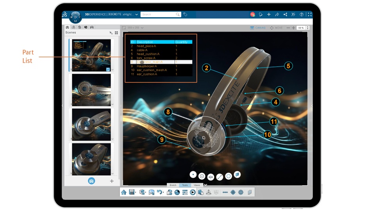The image size is (375, 211).
Task: Select the rotate-around-axis circle tool
Action: (211, 177)
